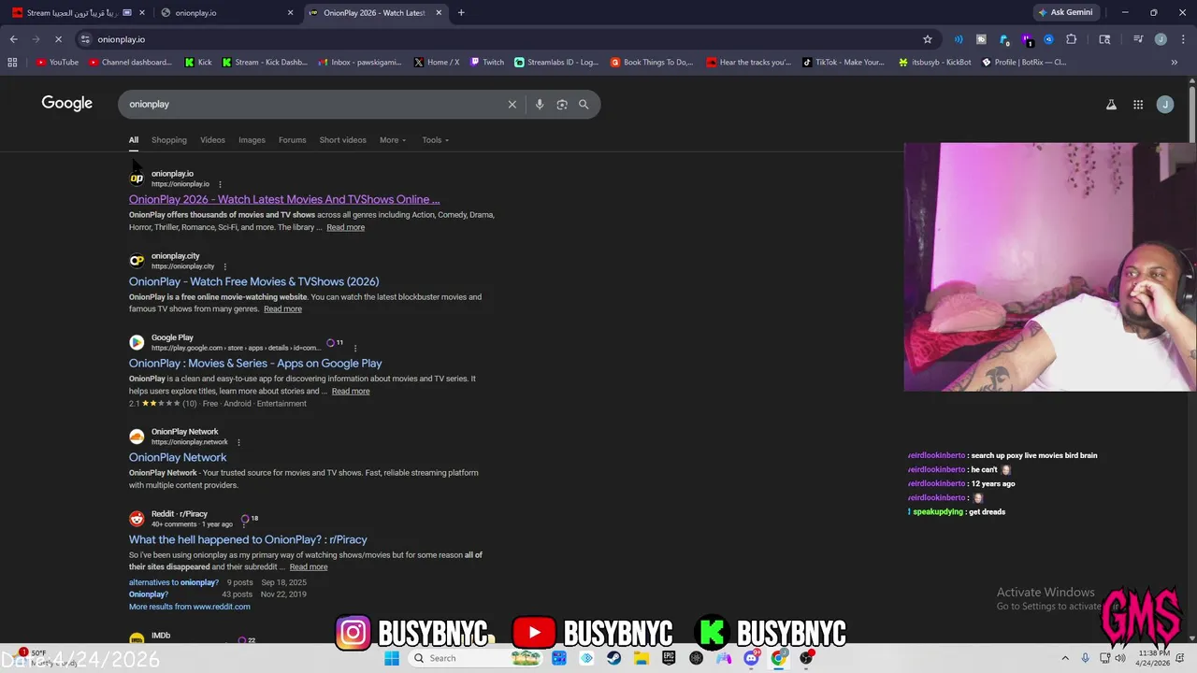Image resolution: width=1197 pixels, height=673 pixels.
Task: Open the Twitch bookmark
Action: pyautogui.click(x=487, y=63)
